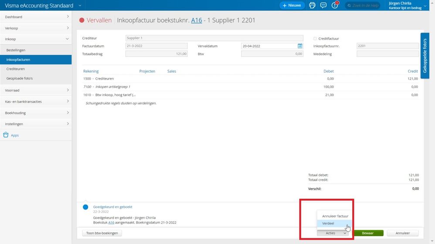Screen dimensions: 435x244
Task: Open the chat message icon
Action: (323, 6)
